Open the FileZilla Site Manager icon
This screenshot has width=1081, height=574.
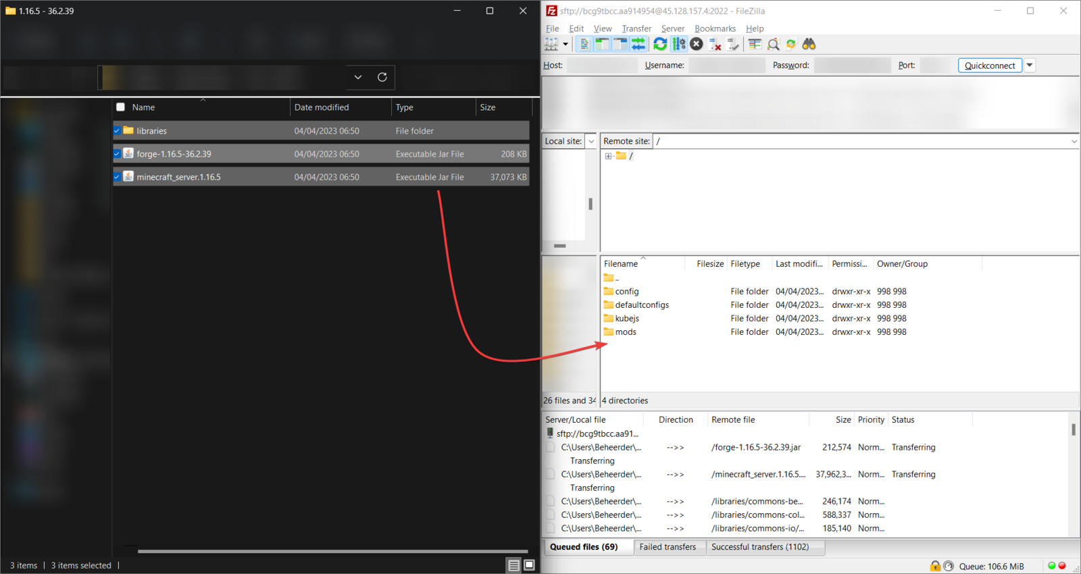(552, 45)
